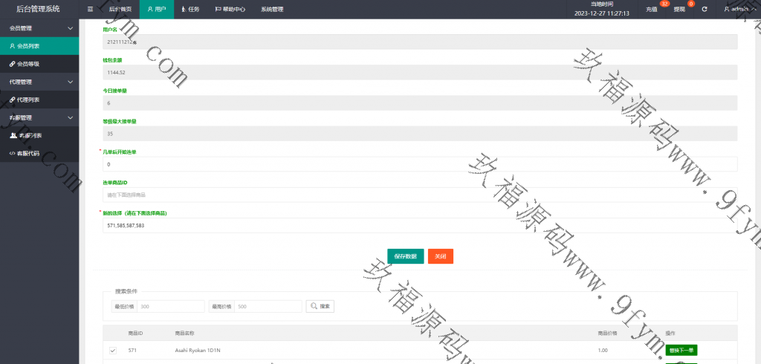The width and height of the screenshot is (761, 364).
Task: Open 会员等级 in the sidebar
Action: pyautogui.click(x=28, y=64)
